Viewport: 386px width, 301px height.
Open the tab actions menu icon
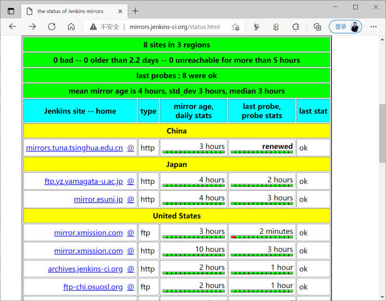pos(11,11)
